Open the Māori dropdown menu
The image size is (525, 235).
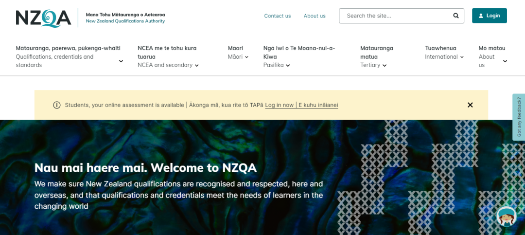pos(246,57)
